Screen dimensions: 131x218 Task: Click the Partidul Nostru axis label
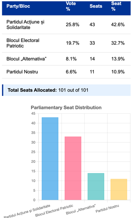point(107,209)
